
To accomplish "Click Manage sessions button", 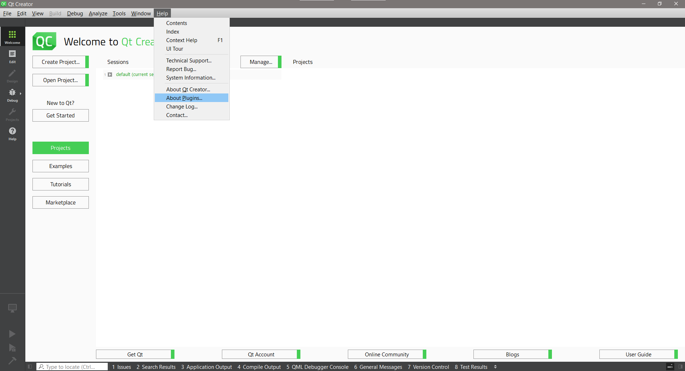I will pos(261,62).
